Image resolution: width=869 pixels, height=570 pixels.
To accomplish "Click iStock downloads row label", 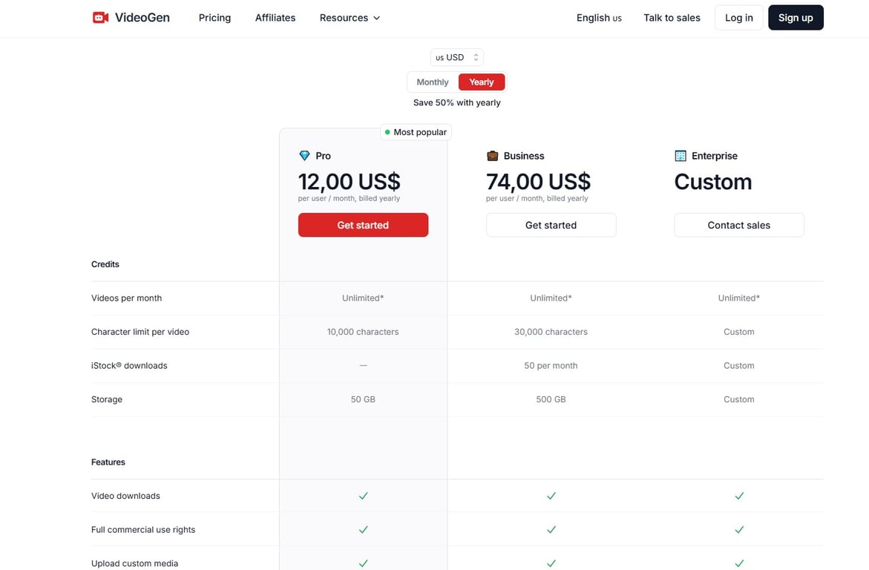I will [x=129, y=365].
